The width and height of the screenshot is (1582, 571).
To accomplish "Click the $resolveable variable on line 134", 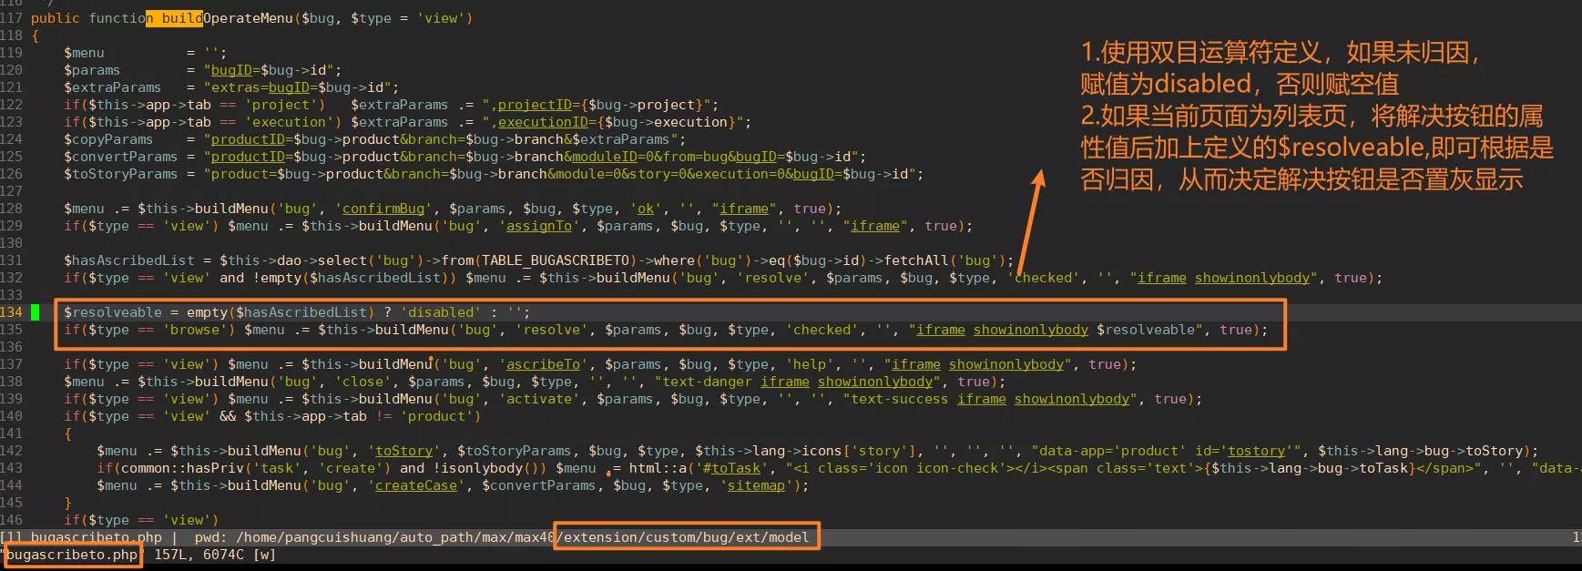I will click(113, 312).
